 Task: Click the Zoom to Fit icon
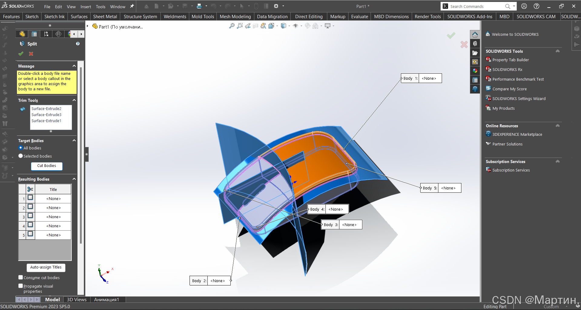coord(232,26)
